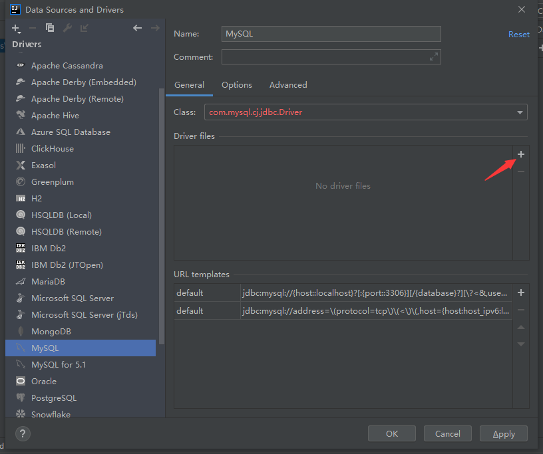Go back with the left arrow icon
The width and height of the screenshot is (543, 454).
[138, 28]
